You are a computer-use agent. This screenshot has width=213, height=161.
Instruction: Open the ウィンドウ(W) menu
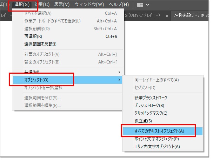click(90, 5)
